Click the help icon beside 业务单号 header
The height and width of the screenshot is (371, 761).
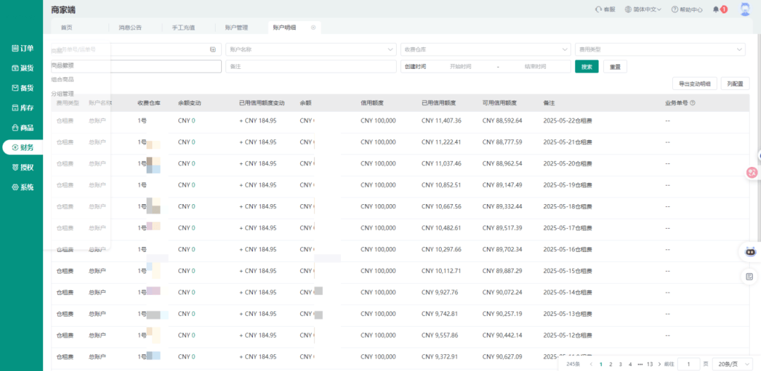pos(693,103)
